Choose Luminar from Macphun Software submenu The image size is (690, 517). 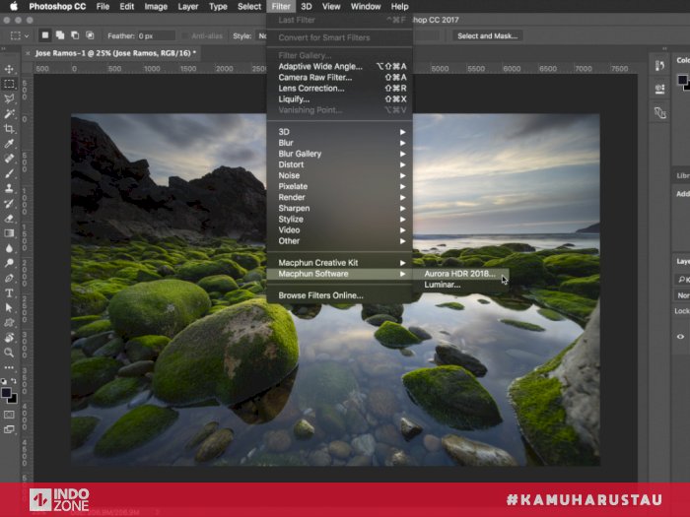pos(460,285)
